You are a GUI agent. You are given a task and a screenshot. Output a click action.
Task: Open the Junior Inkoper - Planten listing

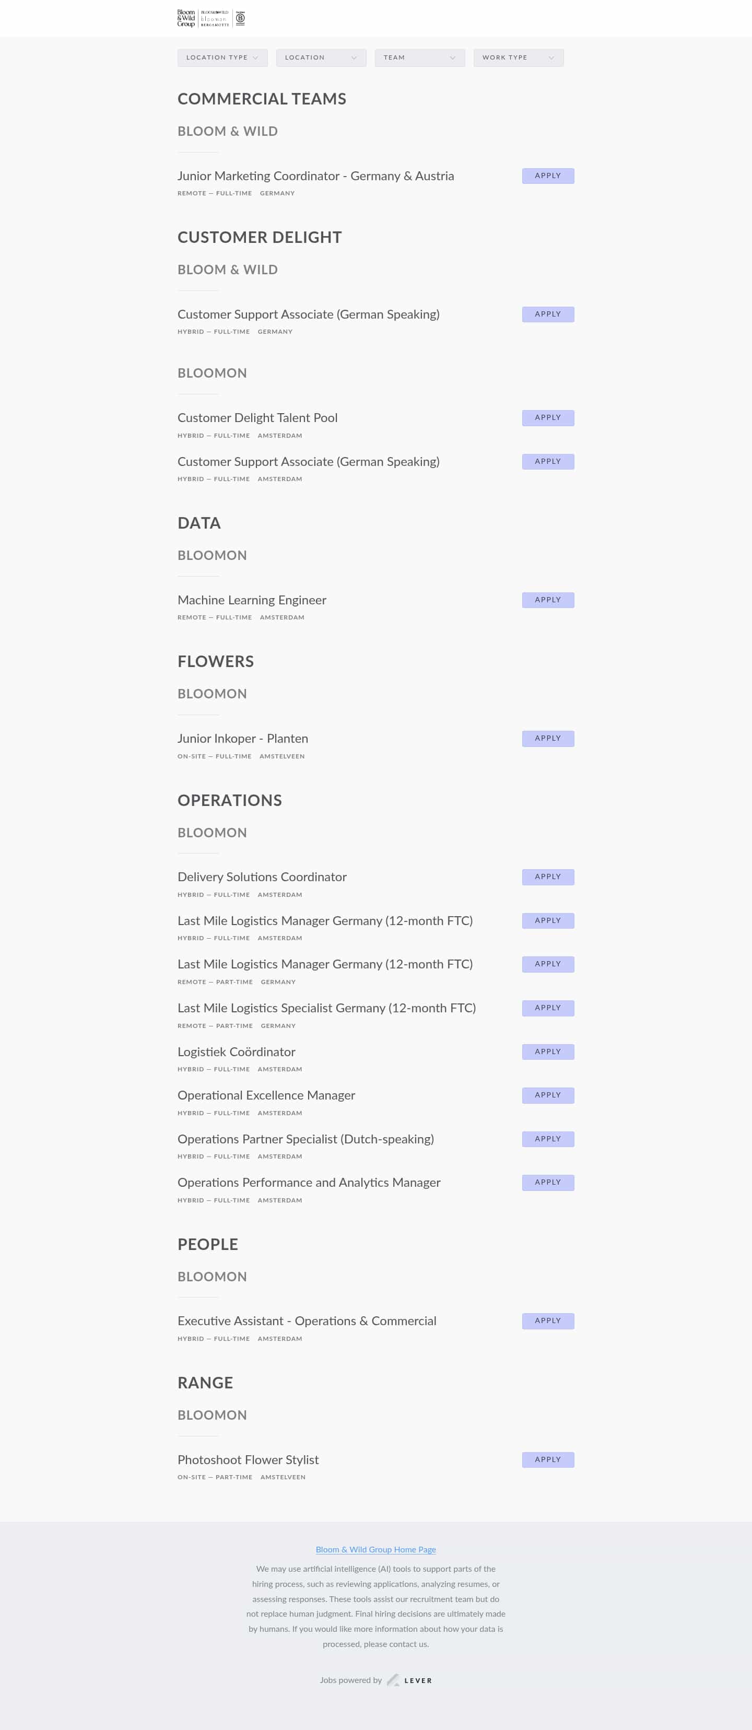(242, 739)
